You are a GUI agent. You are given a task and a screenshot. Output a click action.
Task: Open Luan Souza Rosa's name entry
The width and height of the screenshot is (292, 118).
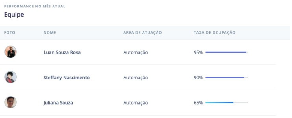click(62, 53)
